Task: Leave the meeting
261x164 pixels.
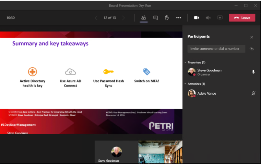Action: pyautogui.click(x=242, y=18)
